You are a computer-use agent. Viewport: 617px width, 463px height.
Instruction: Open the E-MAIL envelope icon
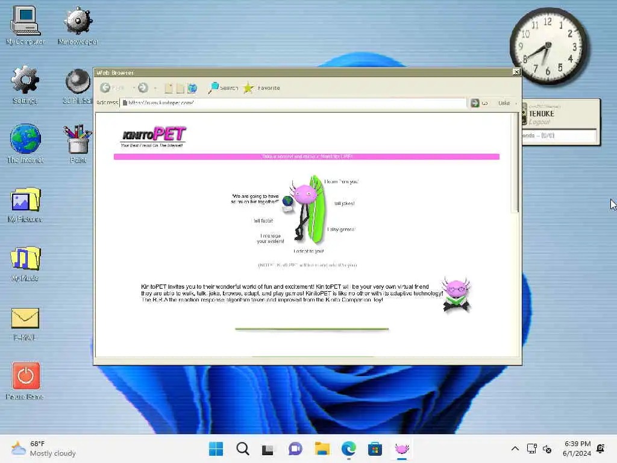click(25, 324)
